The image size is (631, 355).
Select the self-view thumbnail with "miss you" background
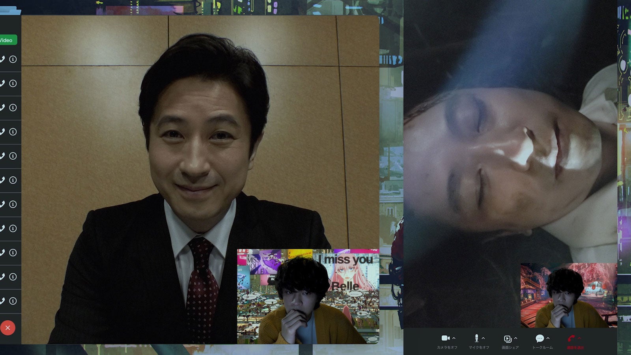[308, 296]
